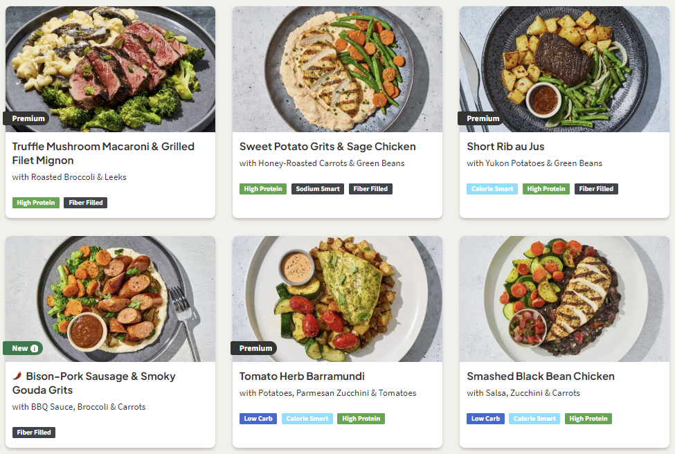This screenshot has width=675, height=454.
Task: Click the Low Carb tag on Smashed Black Bean Chicken
Action: (x=485, y=419)
